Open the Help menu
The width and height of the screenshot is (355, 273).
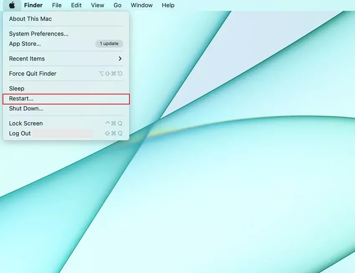click(x=168, y=5)
